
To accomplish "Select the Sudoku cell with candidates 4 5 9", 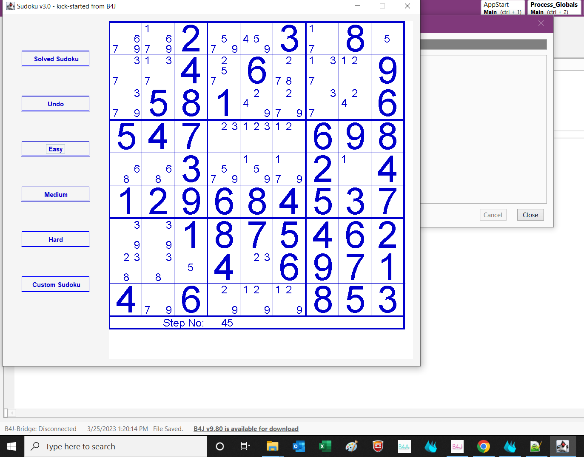I will click(256, 38).
